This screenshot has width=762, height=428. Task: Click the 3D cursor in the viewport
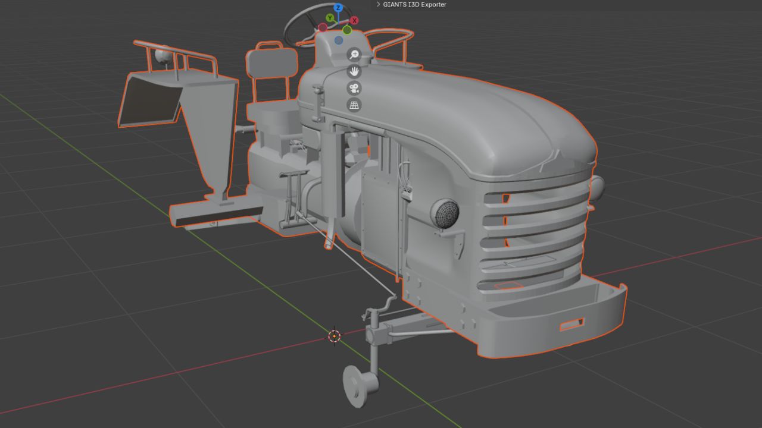pyautogui.click(x=335, y=336)
